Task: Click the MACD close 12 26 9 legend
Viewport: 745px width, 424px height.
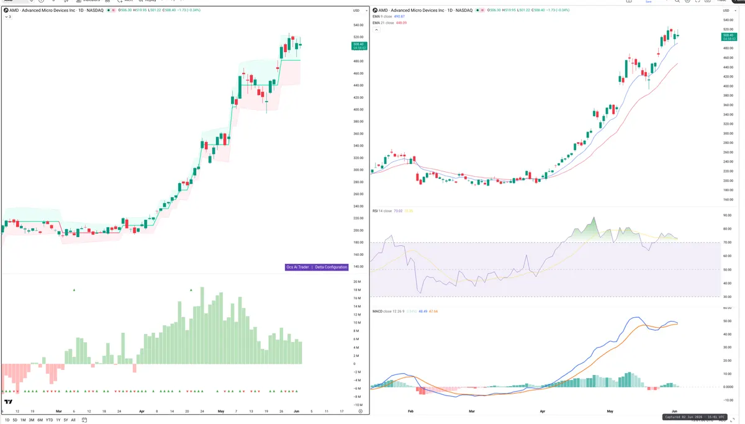Action: pyautogui.click(x=388, y=311)
